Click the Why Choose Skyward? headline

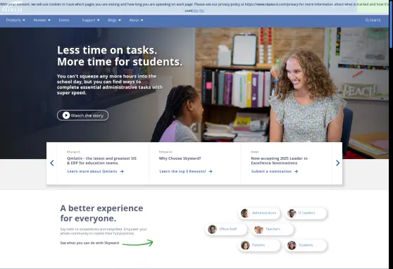[x=180, y=158]
